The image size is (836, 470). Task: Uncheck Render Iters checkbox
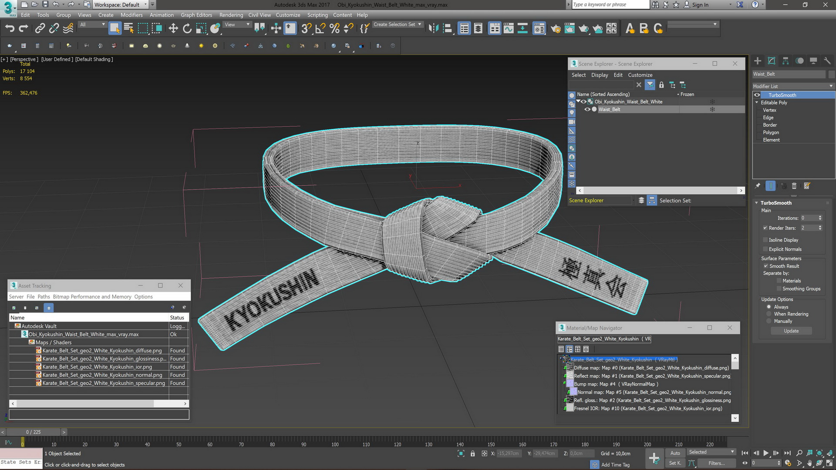[x=765, y=228]
